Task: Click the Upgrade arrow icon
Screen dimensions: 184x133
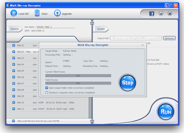Action: [x=57, y=13]
